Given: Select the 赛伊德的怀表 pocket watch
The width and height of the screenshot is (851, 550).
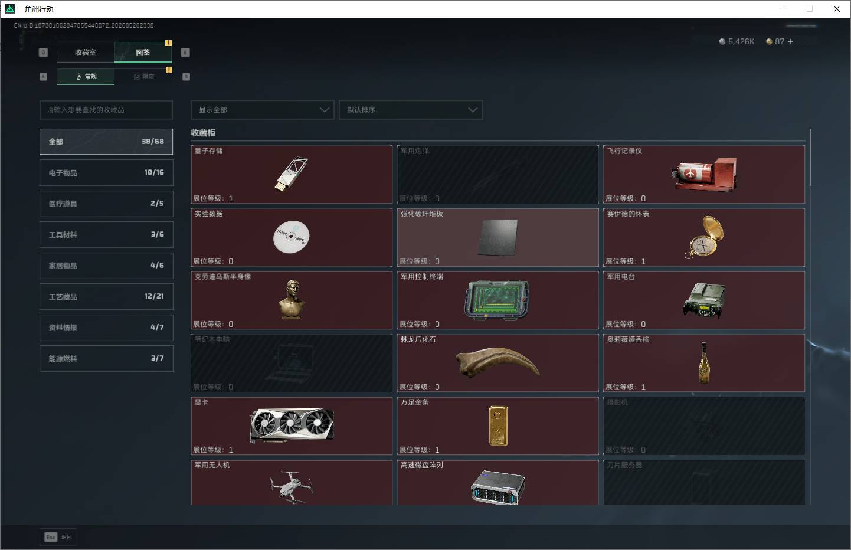Looking at the screenshot, I should pos(704,237).
